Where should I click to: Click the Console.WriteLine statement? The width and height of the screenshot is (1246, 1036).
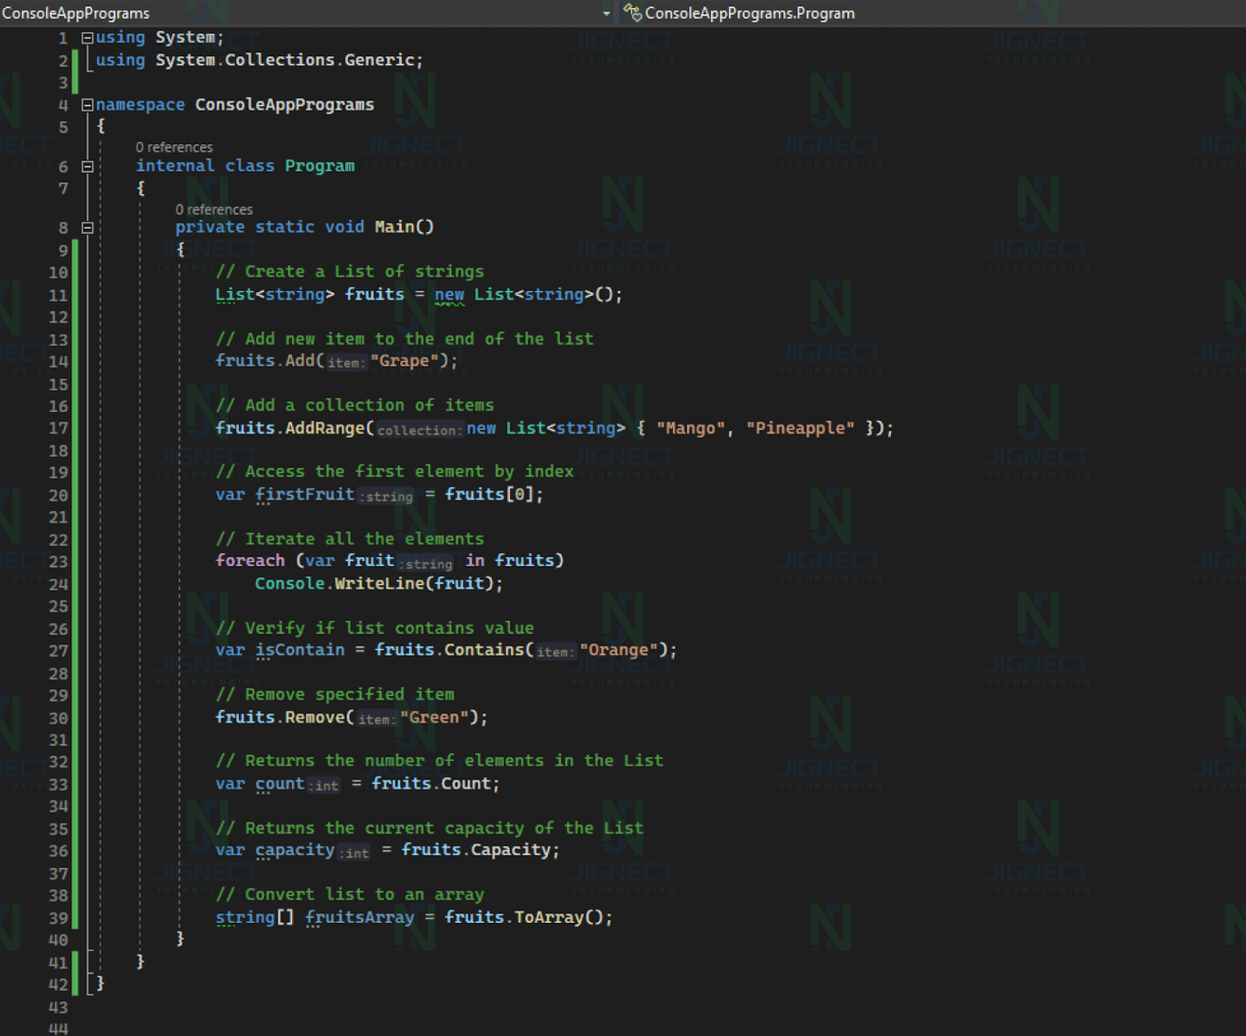point(379,584)
